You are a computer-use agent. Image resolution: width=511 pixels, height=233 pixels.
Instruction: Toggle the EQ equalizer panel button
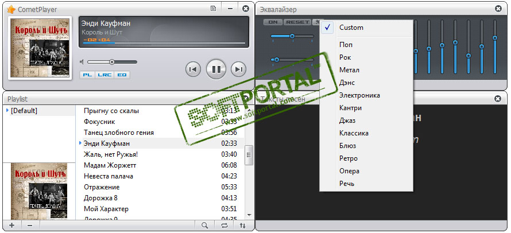click(x=122, y=75)
